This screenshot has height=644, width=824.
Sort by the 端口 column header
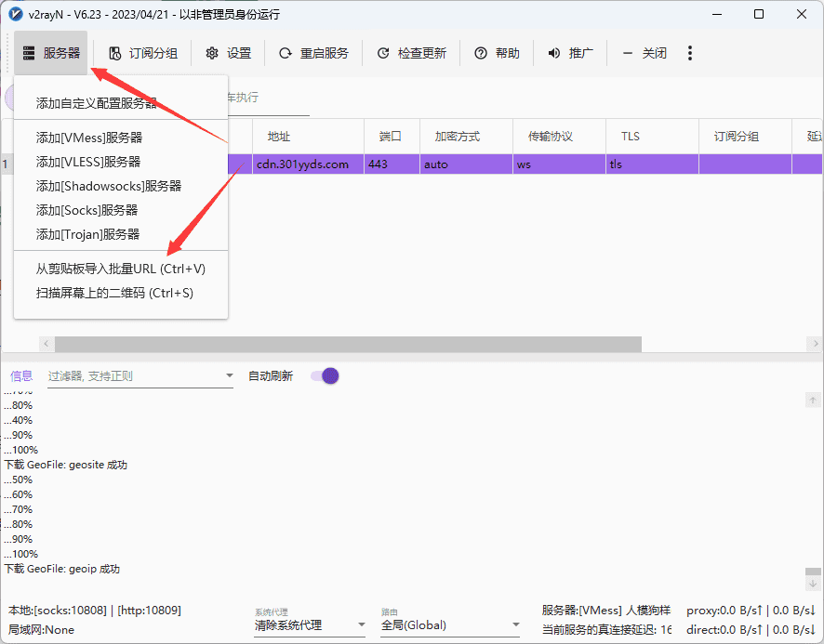click(x=392, y=137)
